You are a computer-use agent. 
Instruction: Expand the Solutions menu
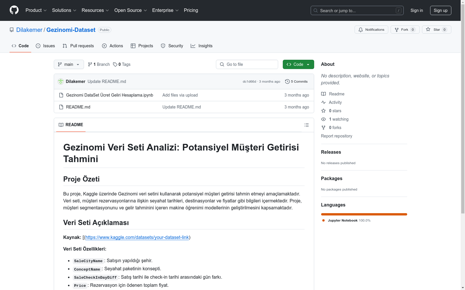pos(64,10)
